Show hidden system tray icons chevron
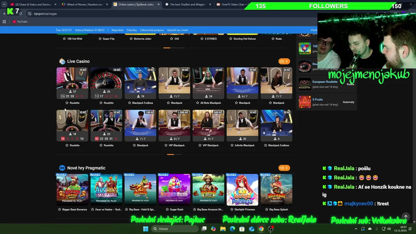The width and height of the screenshot is (416, 234). 356,229
